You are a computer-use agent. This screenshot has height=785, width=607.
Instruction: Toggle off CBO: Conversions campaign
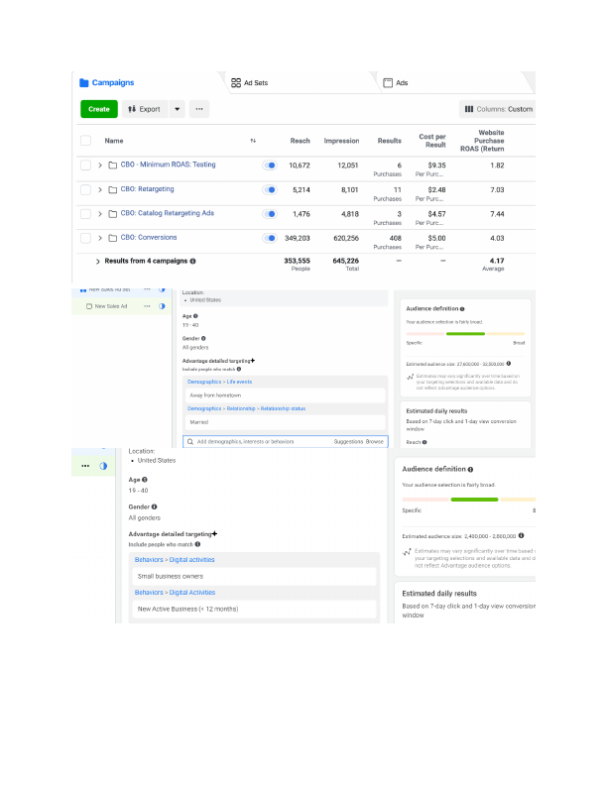[x=270, y=238]
